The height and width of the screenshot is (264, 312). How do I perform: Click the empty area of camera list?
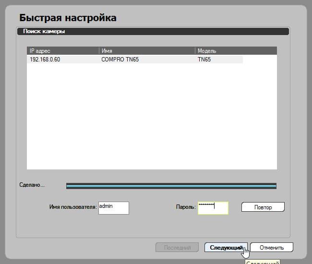coord(152,116)
